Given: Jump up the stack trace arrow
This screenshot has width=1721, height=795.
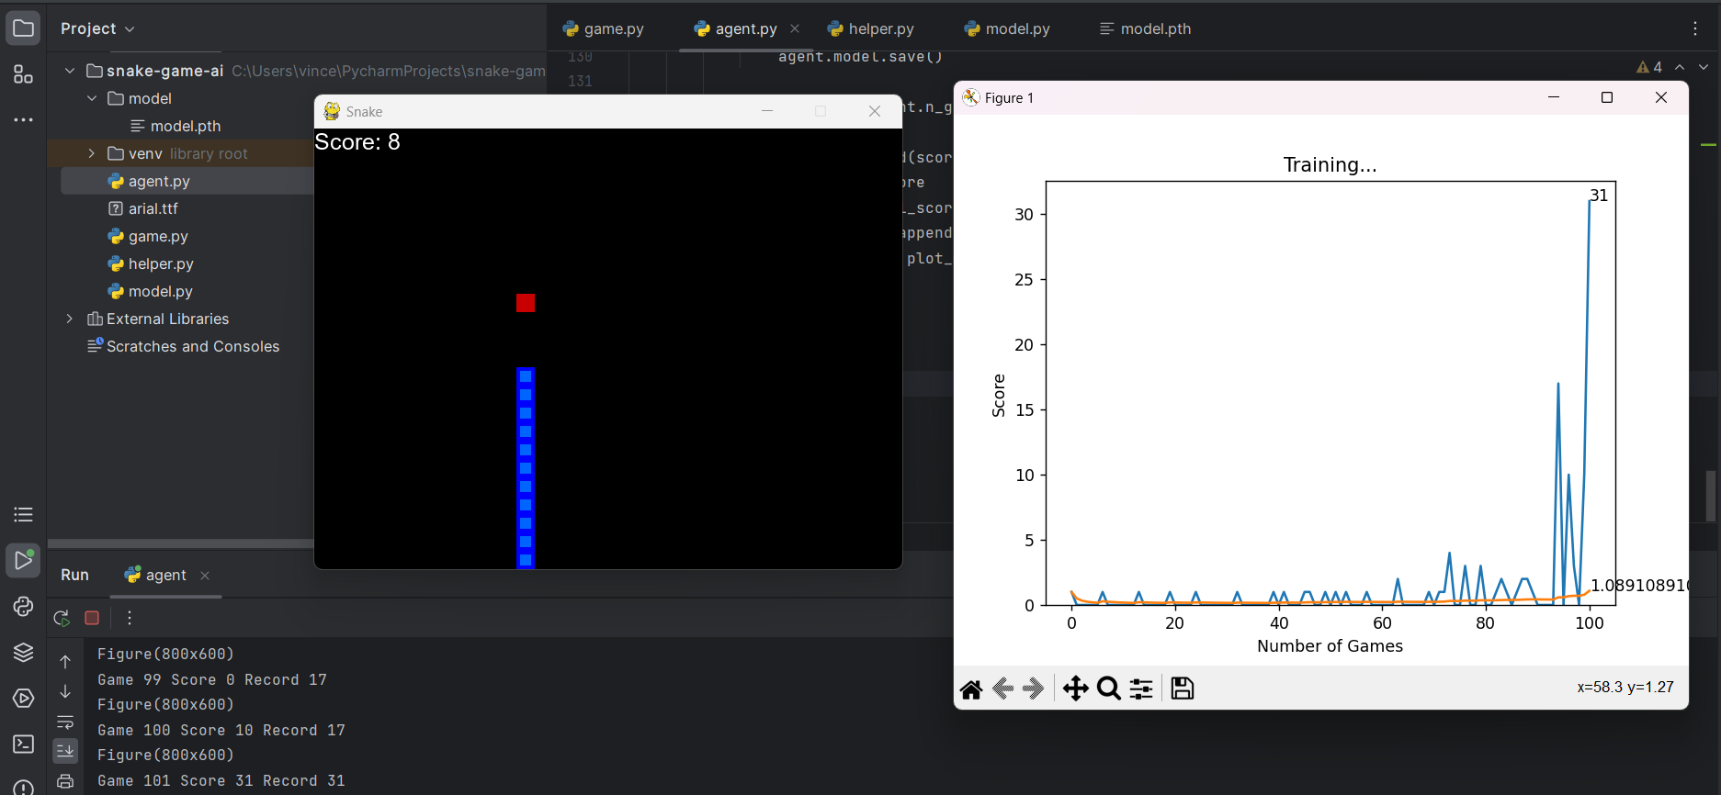Looking at the screenshot, I should click(65, 661).
